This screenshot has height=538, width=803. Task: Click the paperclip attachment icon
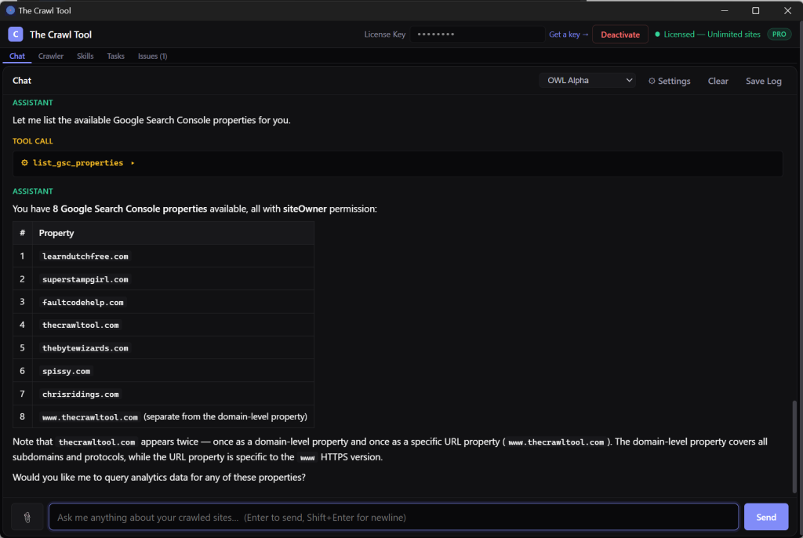[x=27, y=517]
